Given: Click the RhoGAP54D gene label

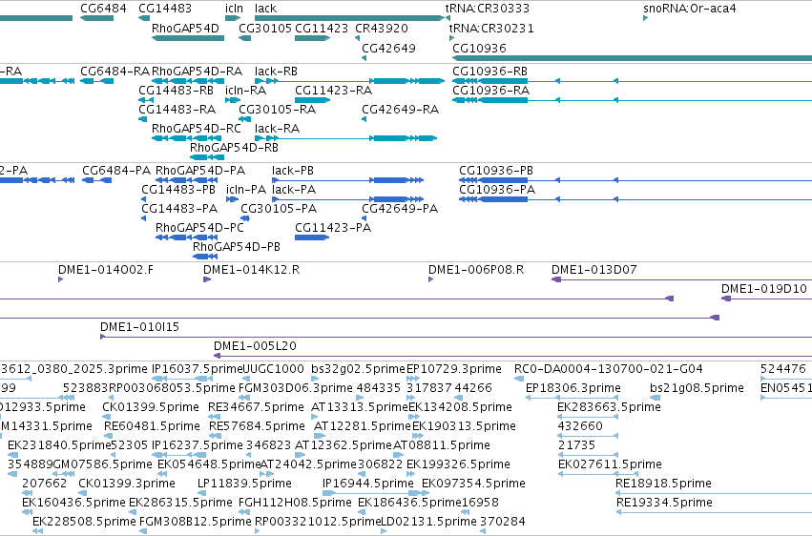Looking at the screenshot, I should 185,29.
